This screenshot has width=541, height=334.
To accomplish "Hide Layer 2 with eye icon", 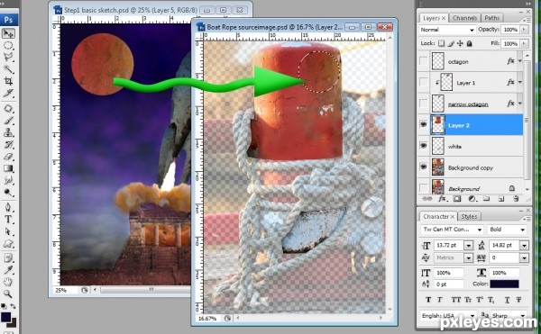I will [424, 124].
